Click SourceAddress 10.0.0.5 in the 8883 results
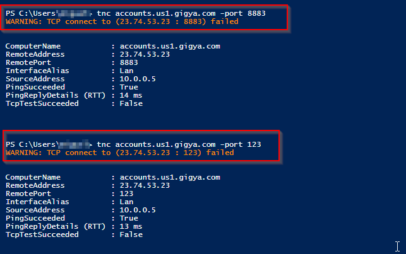The width and height of the screenshot is (406, 254). point(138,78)
